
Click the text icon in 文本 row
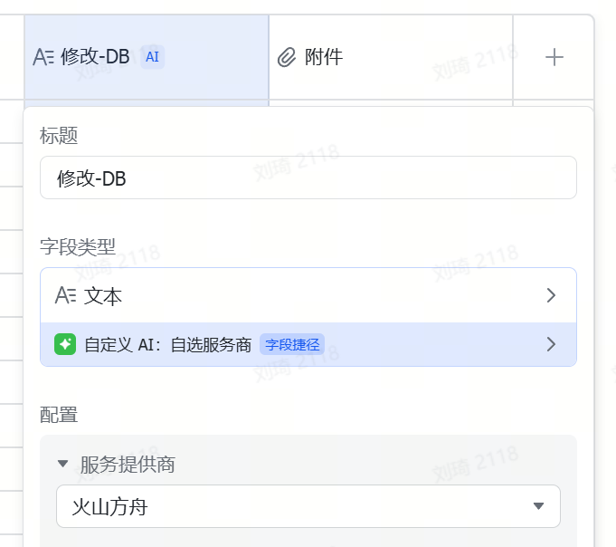66,295
